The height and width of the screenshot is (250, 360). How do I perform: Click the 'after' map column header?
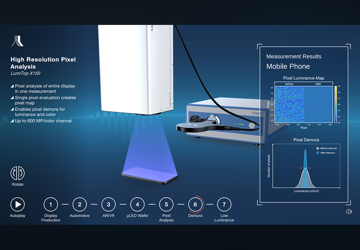click(x=318, y=84)
